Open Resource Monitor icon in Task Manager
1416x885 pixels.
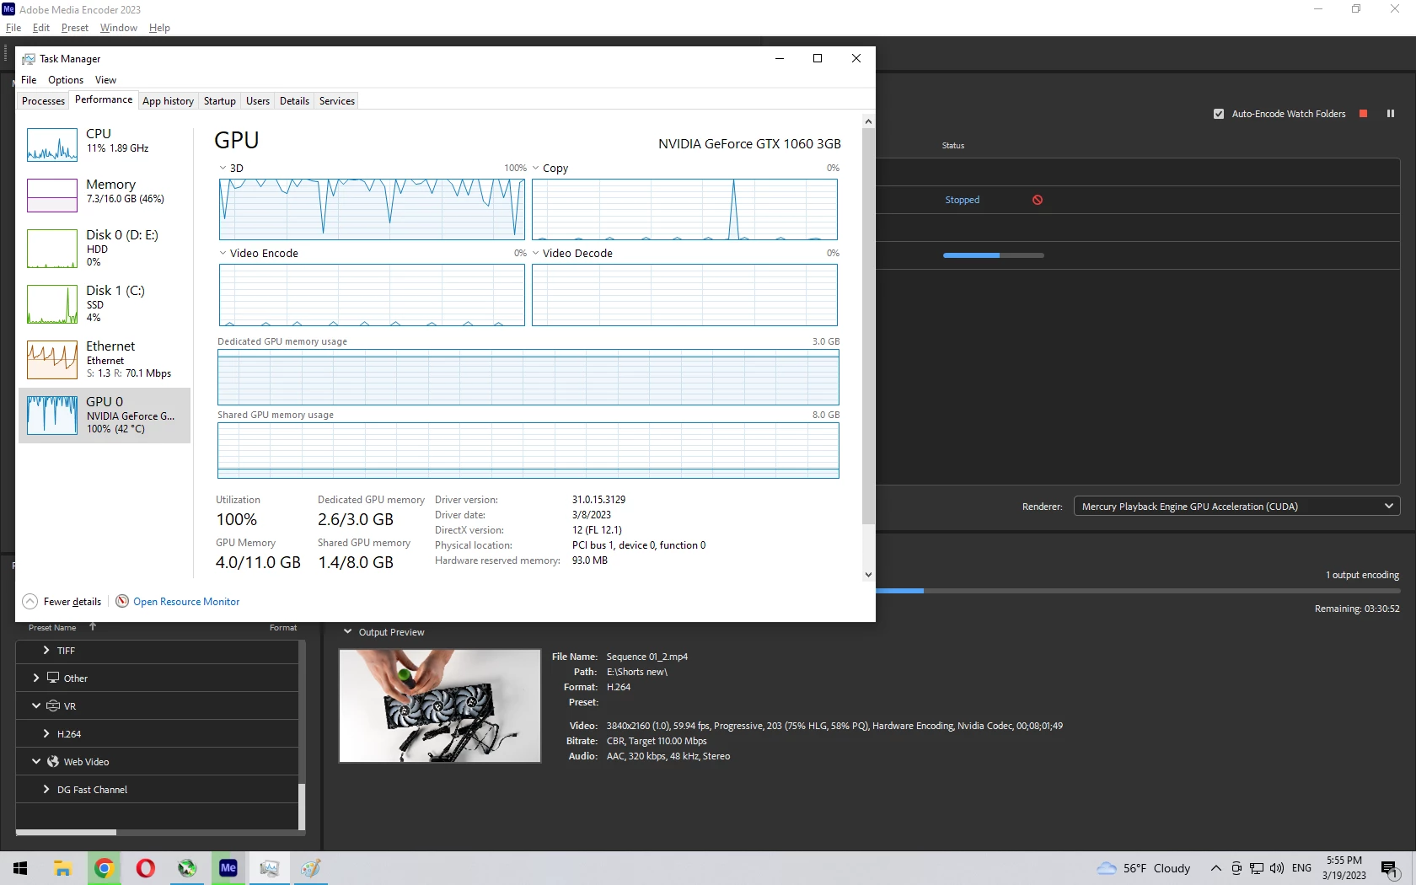[x=122, y=601]
